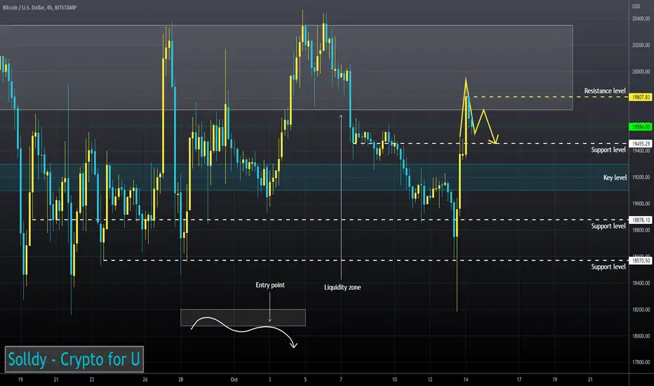Click the 18570.50 price tag on axis
Screen dimensions: 654x386
click(641, 260)
